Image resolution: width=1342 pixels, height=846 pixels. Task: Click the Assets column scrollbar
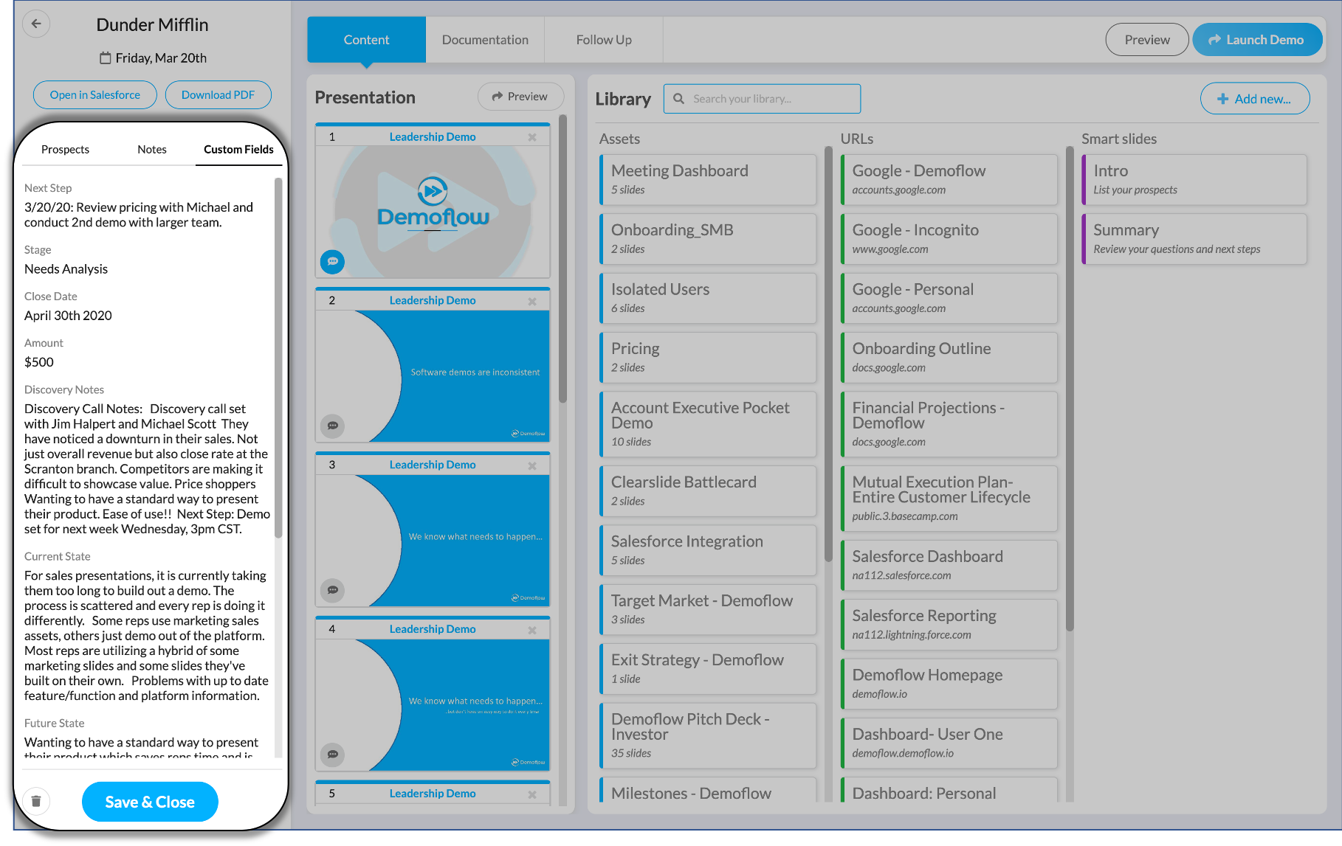tap(828, 354)
